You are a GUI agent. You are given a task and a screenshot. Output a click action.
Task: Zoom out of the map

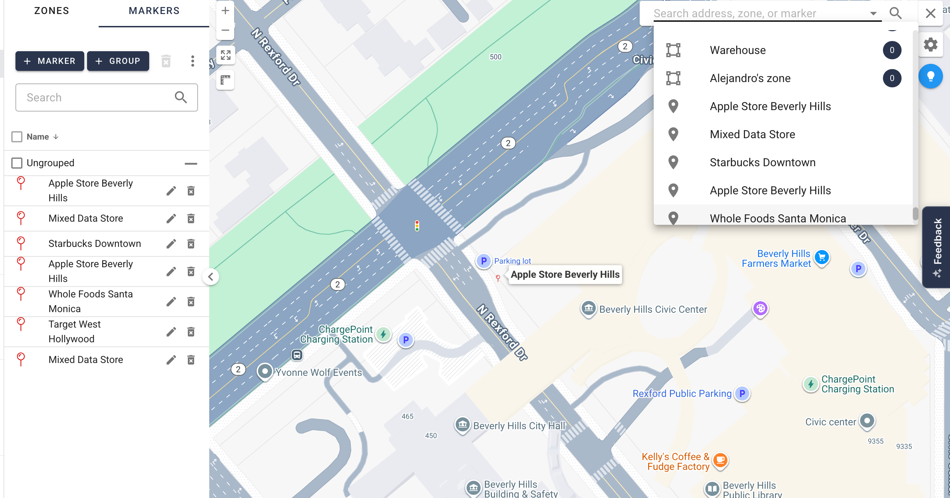[225, 30]
